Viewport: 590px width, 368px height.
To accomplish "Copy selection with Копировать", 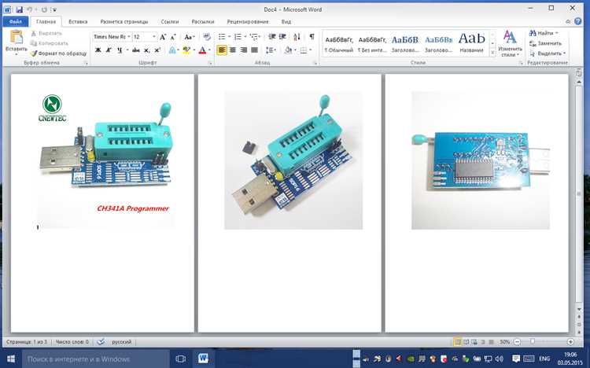I will pyautogui.click(x=50, y=43).
